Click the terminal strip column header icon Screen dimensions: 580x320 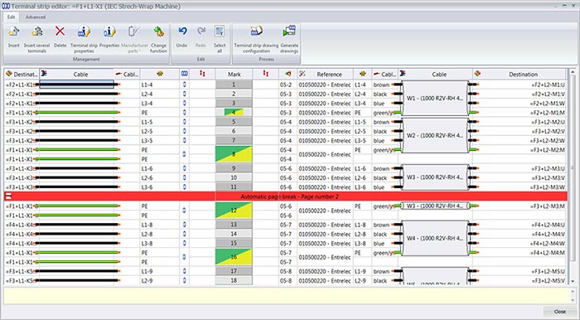click(x=185, y=74)
